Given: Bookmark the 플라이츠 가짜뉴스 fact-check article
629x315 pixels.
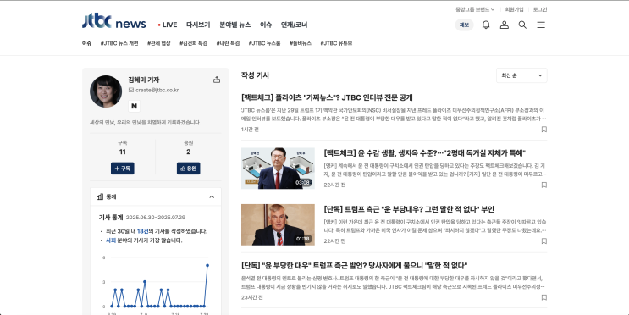Looking at the screenshot, I should pyautogui.click(x=544, y=130).
